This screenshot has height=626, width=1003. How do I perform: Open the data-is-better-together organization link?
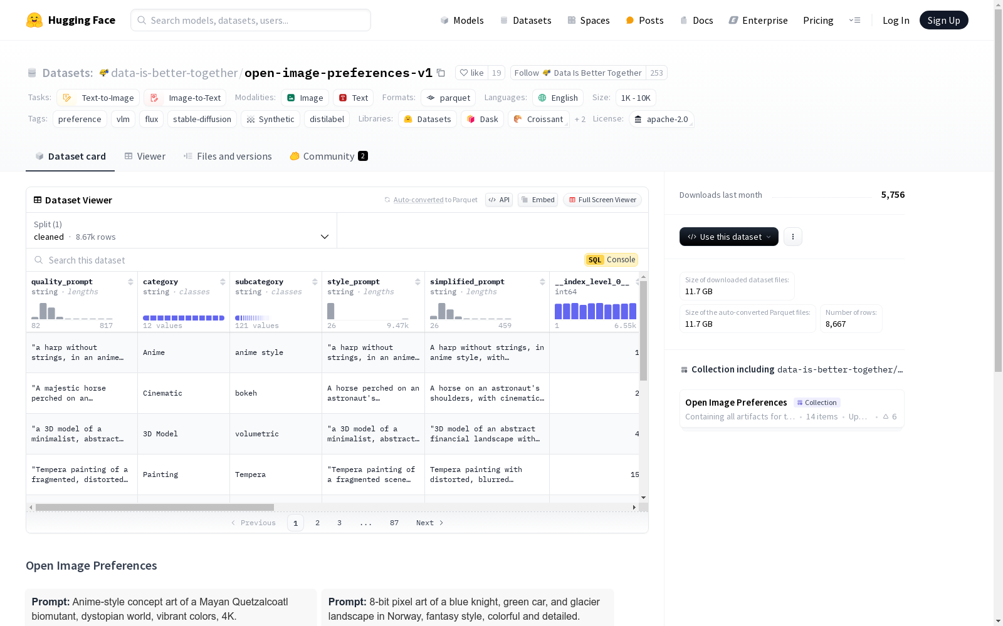coord(174,73)
